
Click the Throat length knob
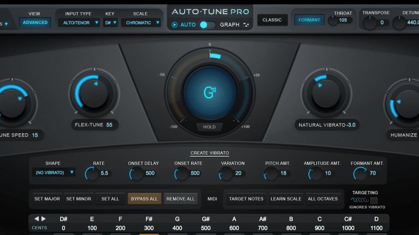click(332, 21)
